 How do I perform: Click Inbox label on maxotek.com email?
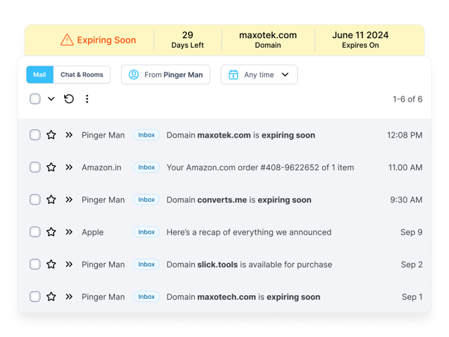(146, 135)
